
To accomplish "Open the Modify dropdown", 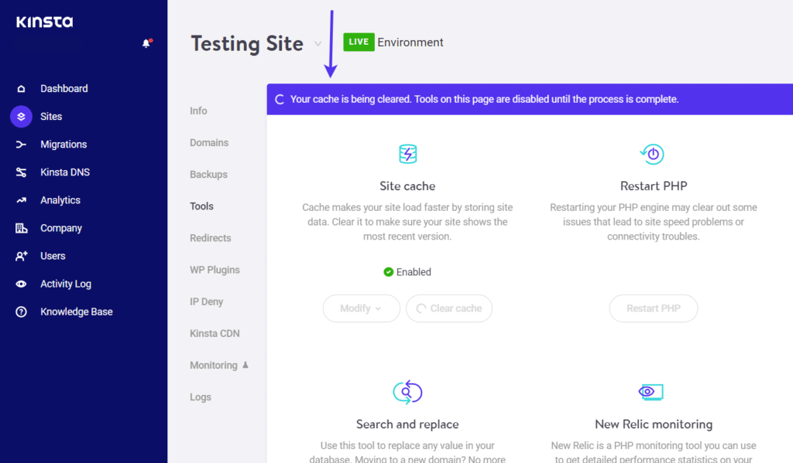I will click(361, 308).
